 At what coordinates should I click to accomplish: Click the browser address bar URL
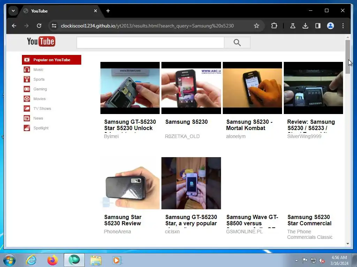147,26
